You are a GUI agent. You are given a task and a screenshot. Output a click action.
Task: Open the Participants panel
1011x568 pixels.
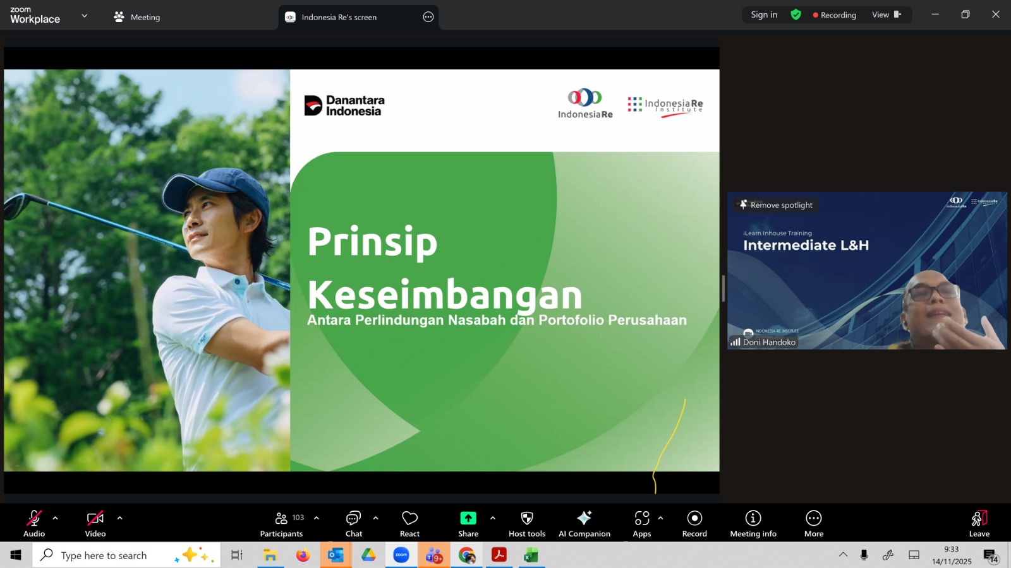[281, 524]
